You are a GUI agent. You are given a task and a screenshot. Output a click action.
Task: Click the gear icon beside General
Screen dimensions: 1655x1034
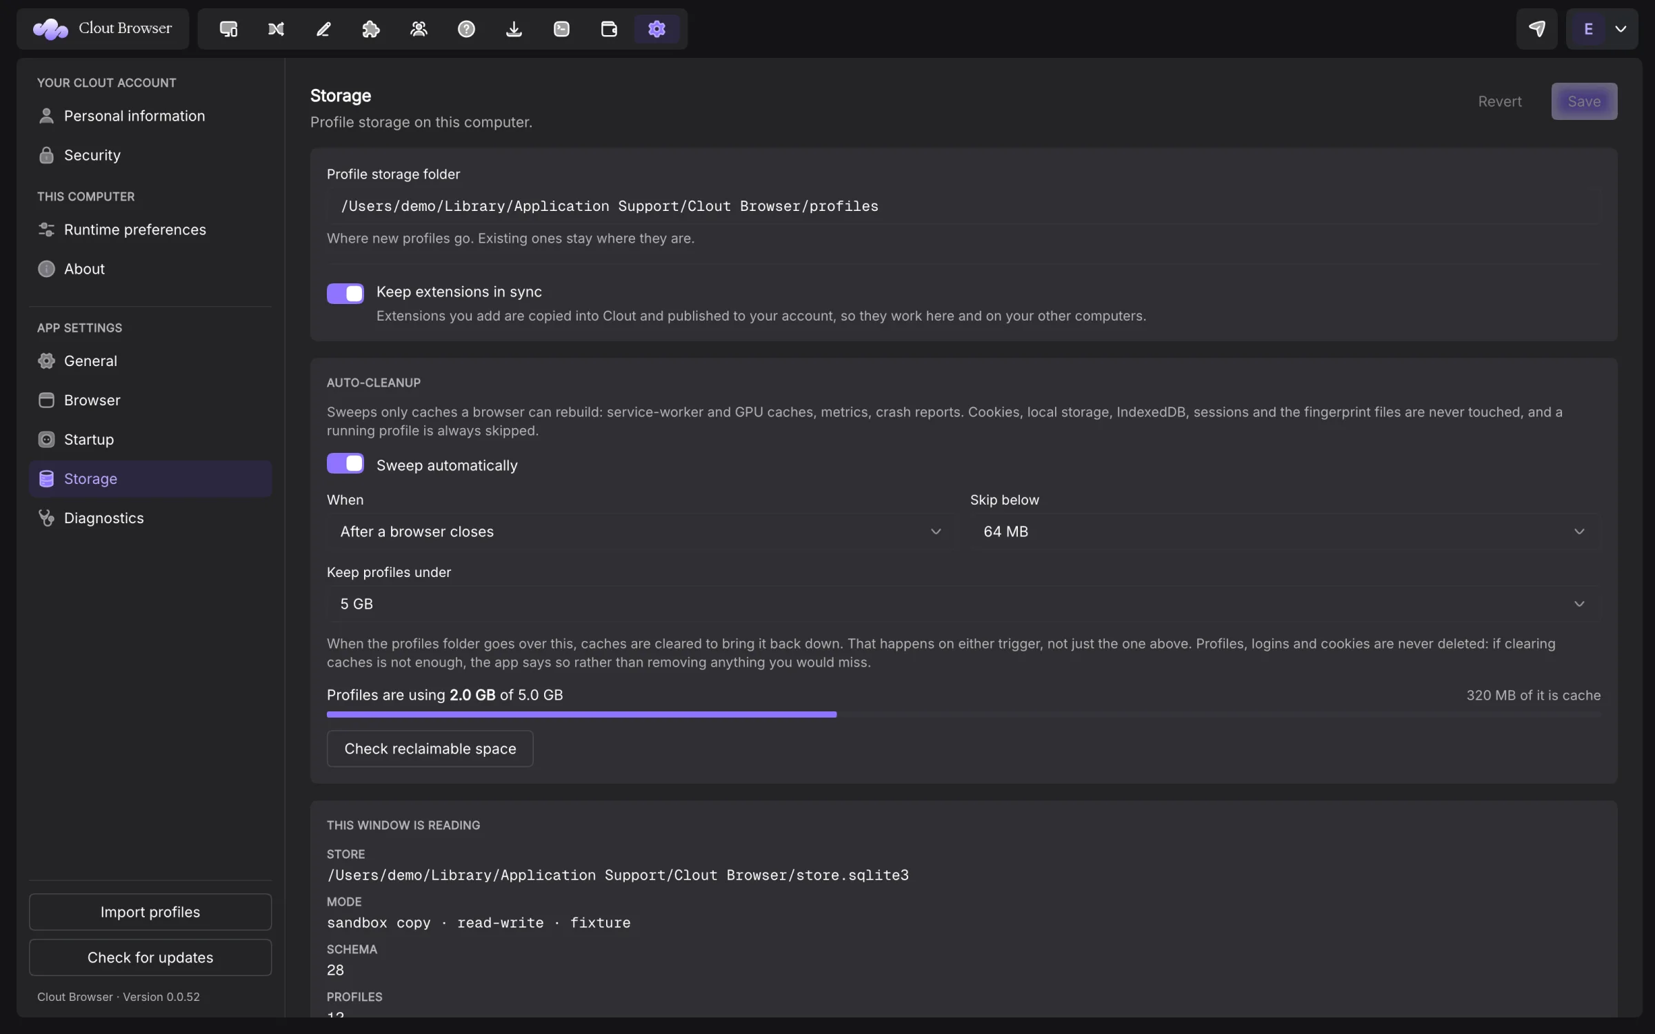pos(46,361)
